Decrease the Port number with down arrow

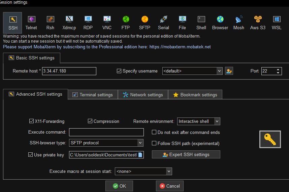point(278,73)
